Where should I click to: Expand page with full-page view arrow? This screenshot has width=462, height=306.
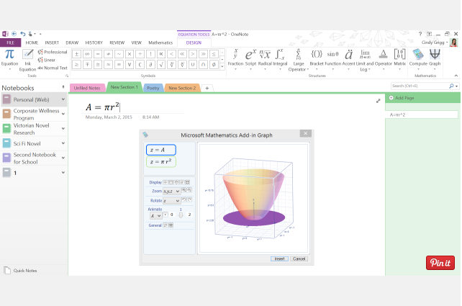379,101
